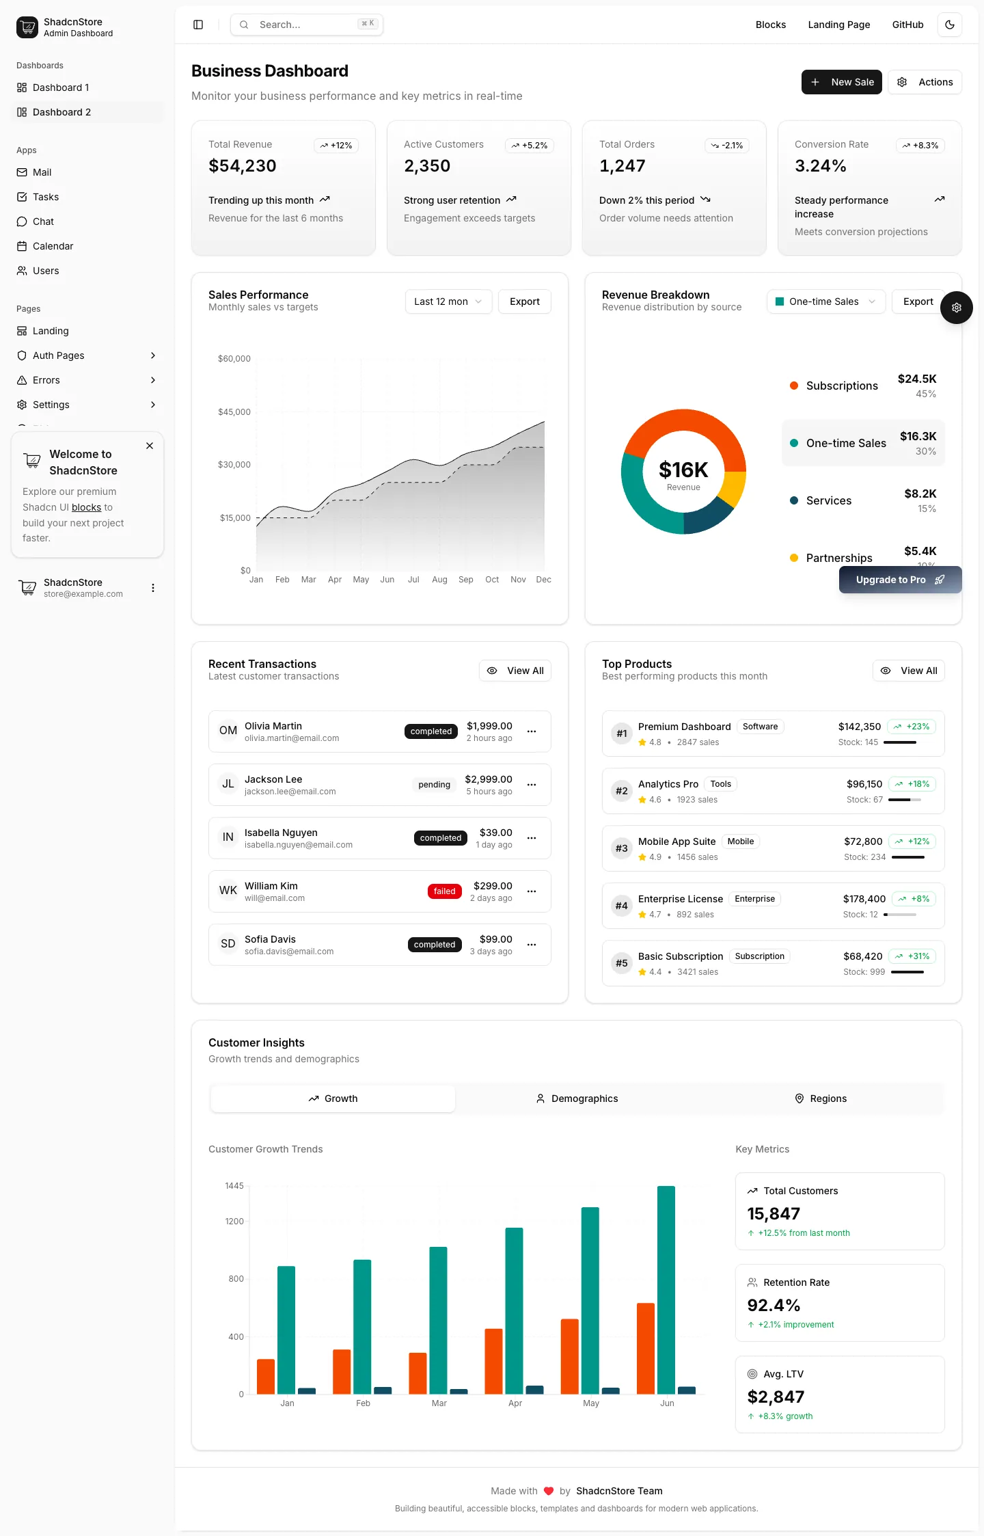
Task: Open the Landing page in sidebar
Action: tap(87, 331)
